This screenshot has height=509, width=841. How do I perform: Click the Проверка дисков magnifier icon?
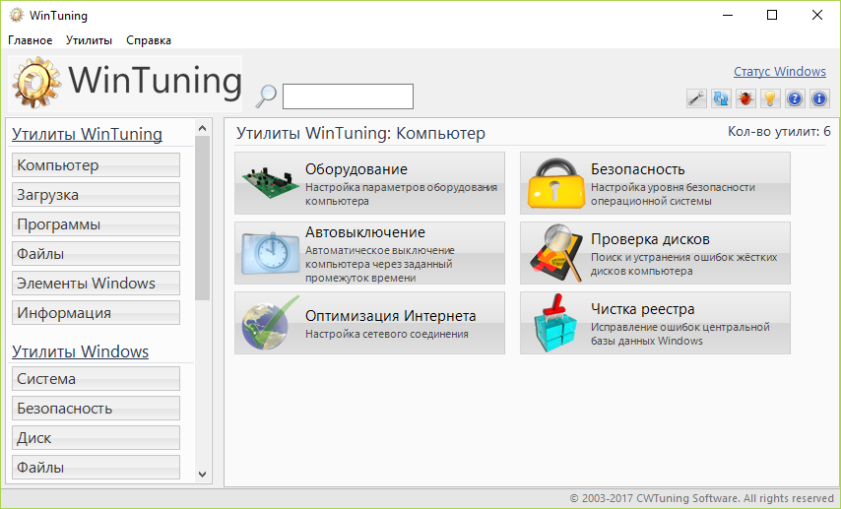[x=556, y=253]
